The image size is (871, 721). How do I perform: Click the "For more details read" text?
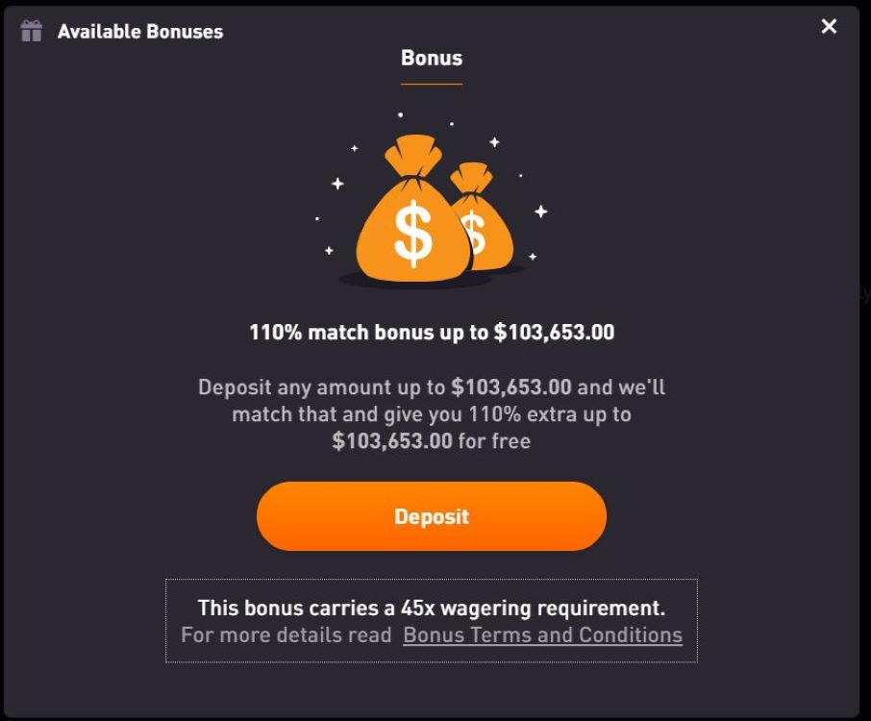coord(286,635)
